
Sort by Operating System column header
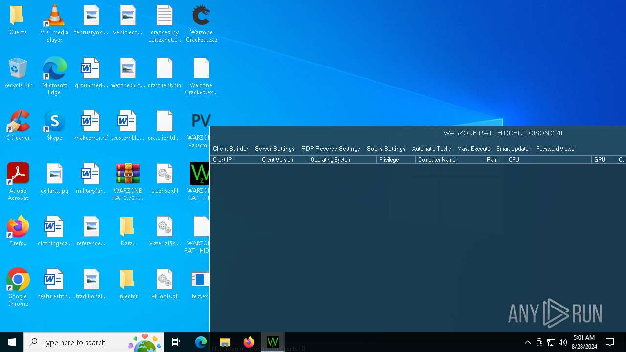coord(342,160)
